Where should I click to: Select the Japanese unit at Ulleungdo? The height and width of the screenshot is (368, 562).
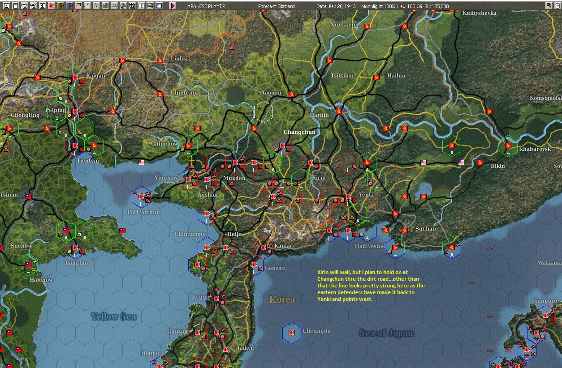point(291,333)
